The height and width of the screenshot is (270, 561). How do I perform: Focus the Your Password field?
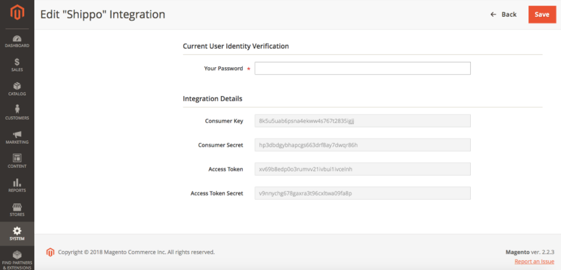tap(362, 68)
